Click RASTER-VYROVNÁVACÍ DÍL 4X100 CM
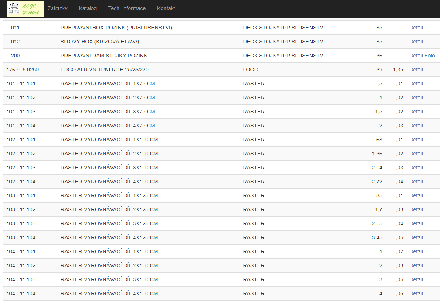 click(109, 182)
